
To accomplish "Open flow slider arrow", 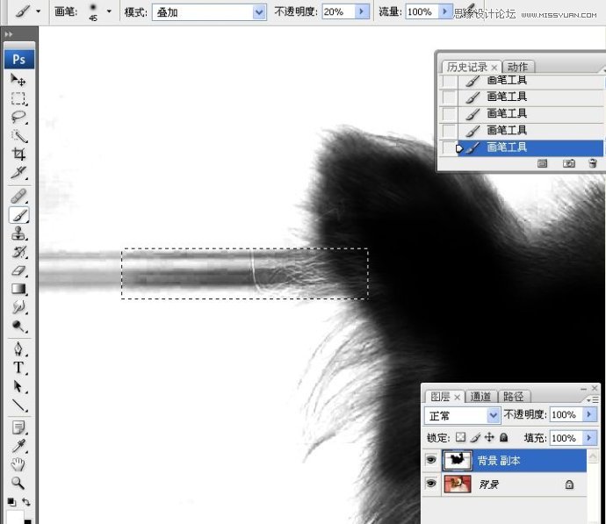I will (x=444, y=11).
